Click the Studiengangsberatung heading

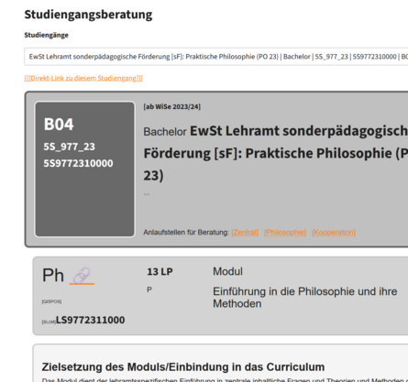pyautogui.click(x=88, y=15)
